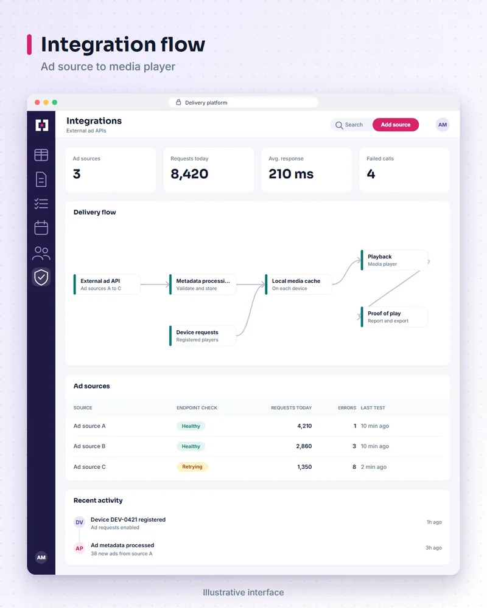Click the Add source button
This screenshot has width=487, height=608.
(x=395, y=125)
